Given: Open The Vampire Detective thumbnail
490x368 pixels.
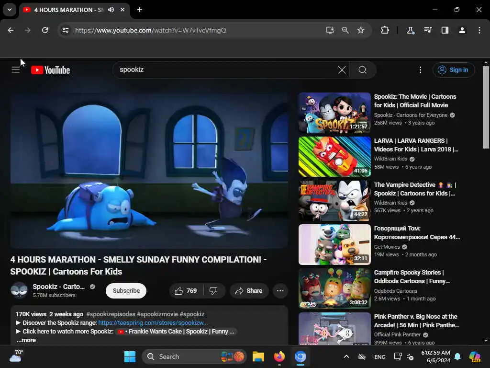Looking at the screenshot, I should [x=334, y=201].
